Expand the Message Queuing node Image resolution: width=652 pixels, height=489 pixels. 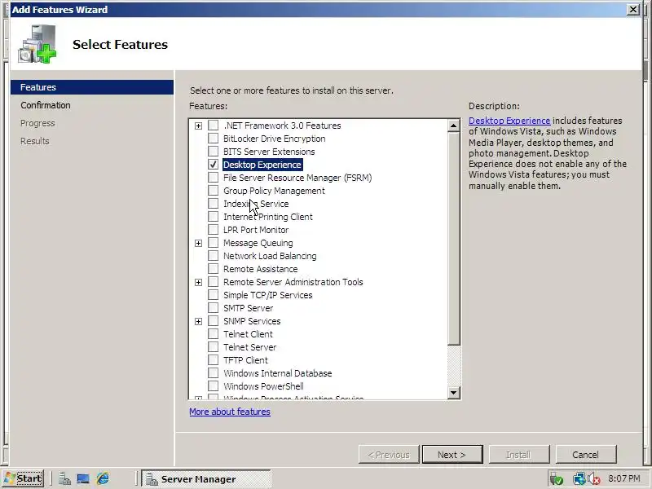click(x=198, y=243)
